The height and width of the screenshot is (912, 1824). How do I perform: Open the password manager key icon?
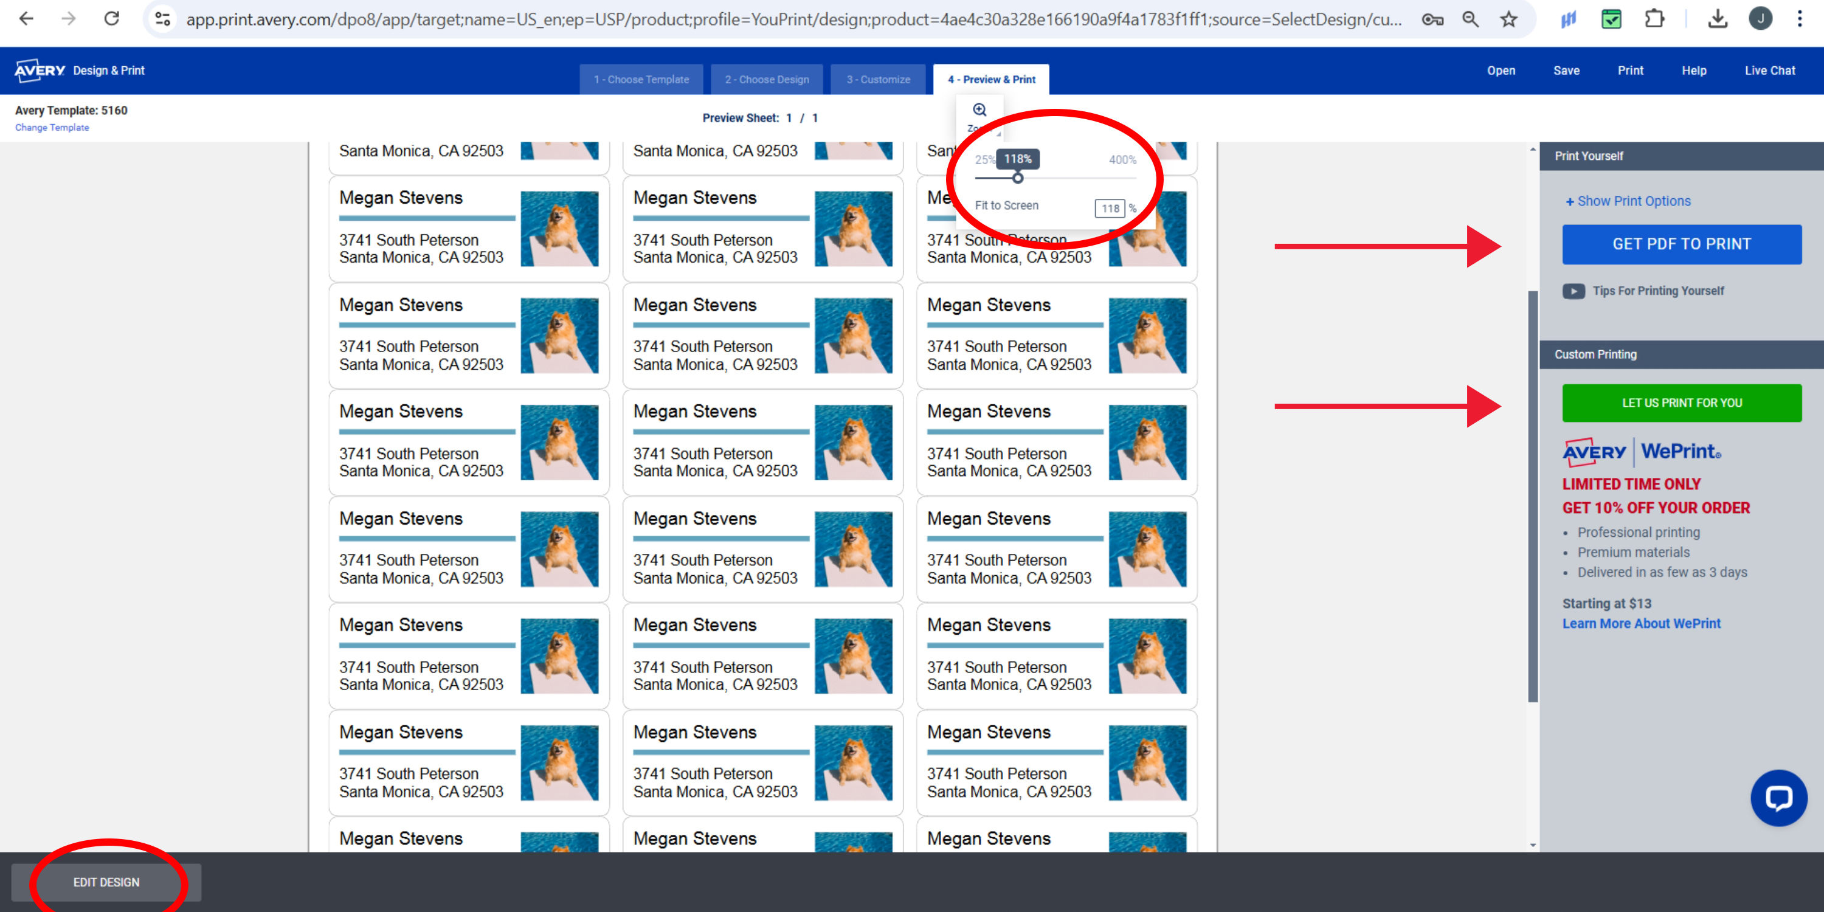[x=1432, y=19]
